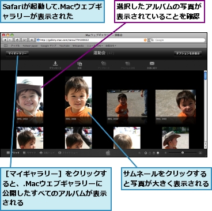Screen dimensions: 212x211
Task: Open the bookmarks book icon in bookmarks bar
Action: click(6, 46)
